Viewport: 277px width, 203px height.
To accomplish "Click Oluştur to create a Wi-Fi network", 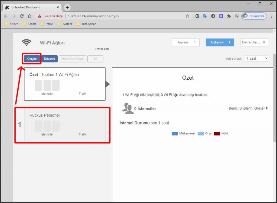I will pyautogui.click(x=32, y=59).
